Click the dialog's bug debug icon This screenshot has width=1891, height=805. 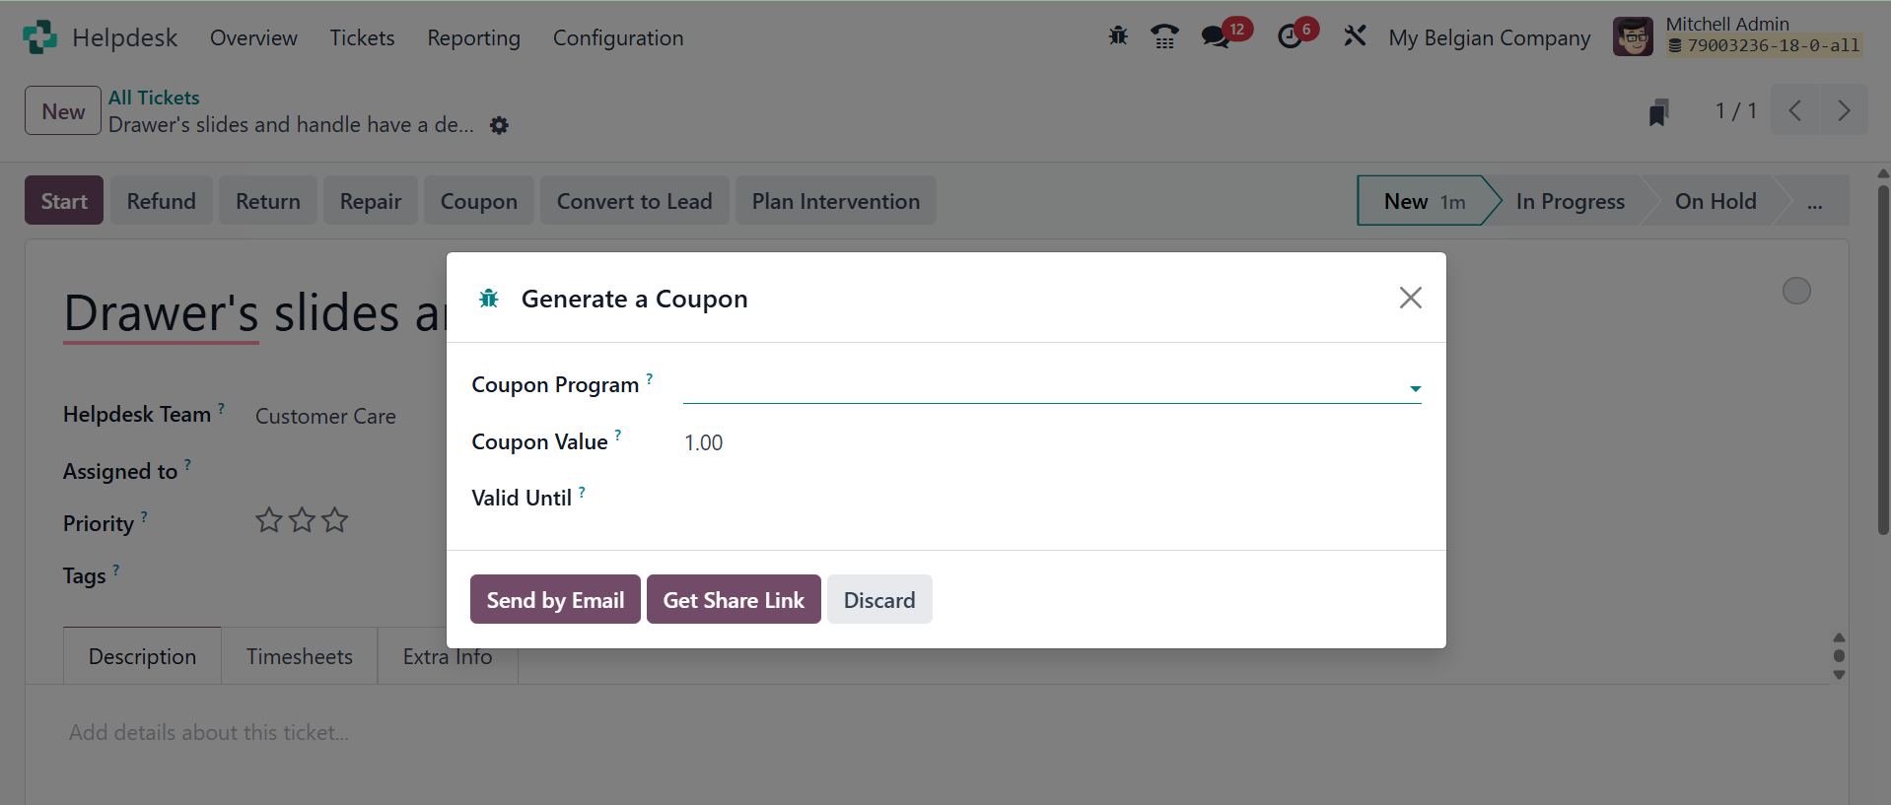pyautogui.click(x=489, y=299)
